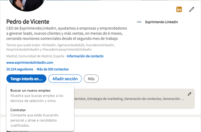The image size is (201, 132).
Task: Edit profile intro with the top pencil icon
Action: pos(191,9)
